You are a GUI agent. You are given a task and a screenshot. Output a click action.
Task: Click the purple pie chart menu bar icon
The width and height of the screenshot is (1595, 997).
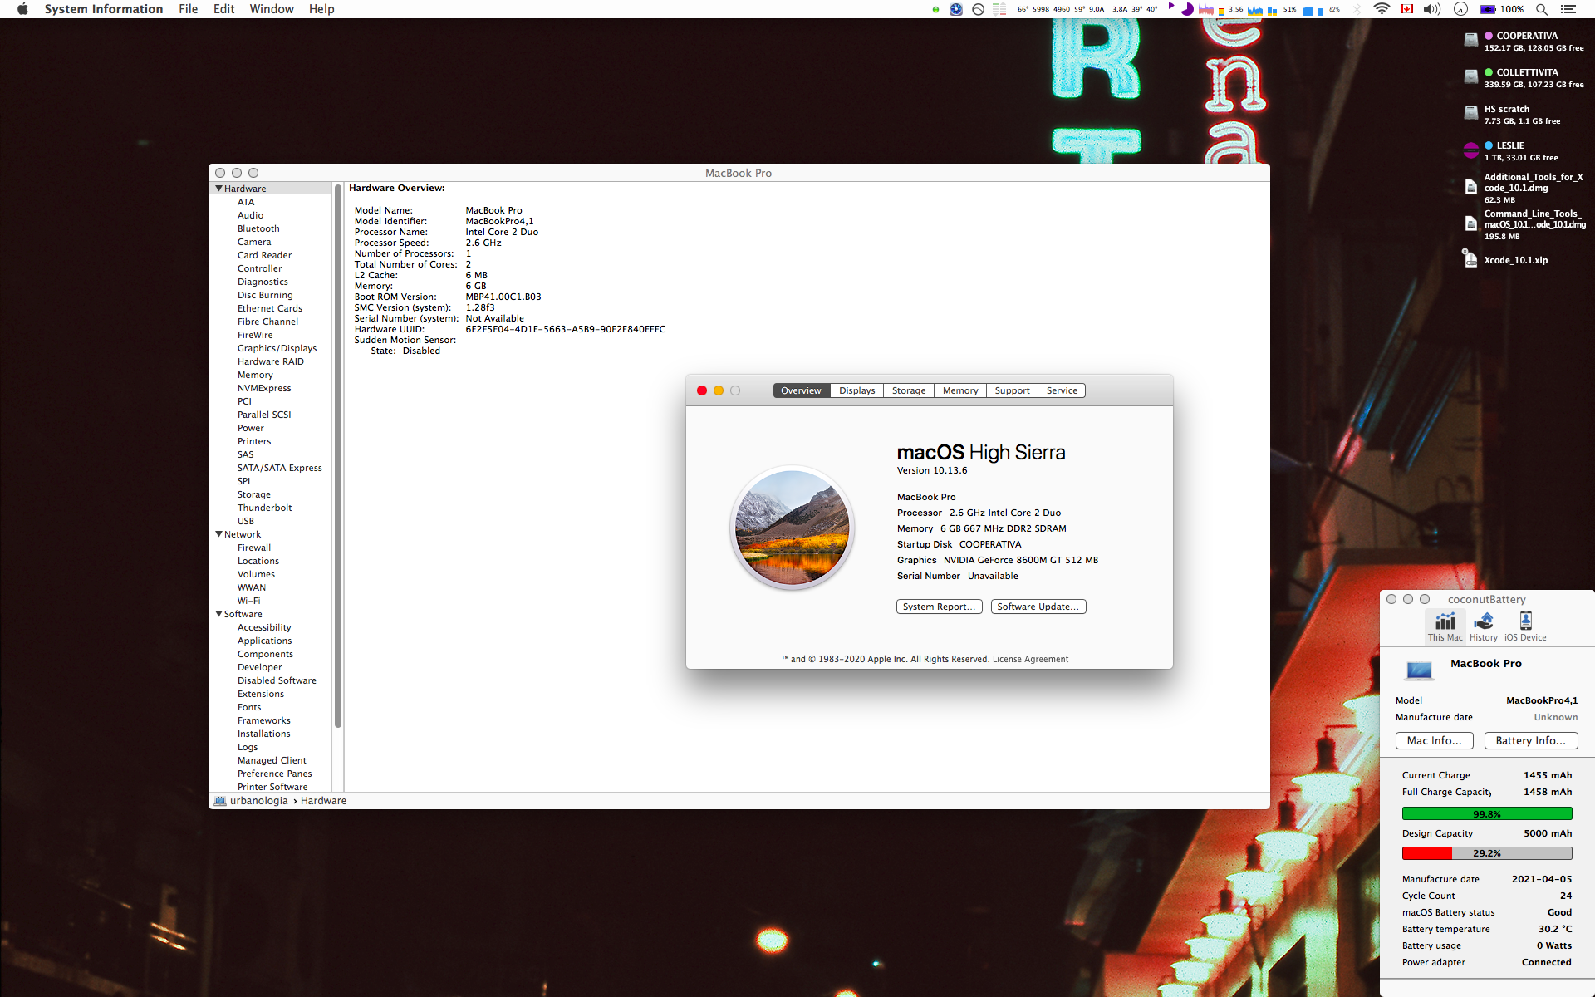point(1187,9)
